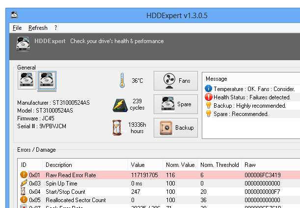
Task: Select the 'Spare : Recommended.' message
Action: click(241, 114)
